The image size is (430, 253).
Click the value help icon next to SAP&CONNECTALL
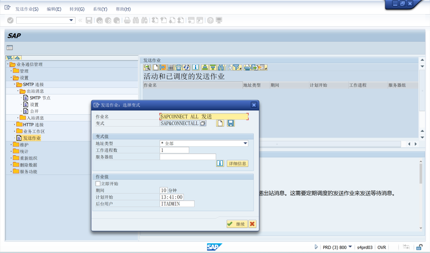point(203,123)
